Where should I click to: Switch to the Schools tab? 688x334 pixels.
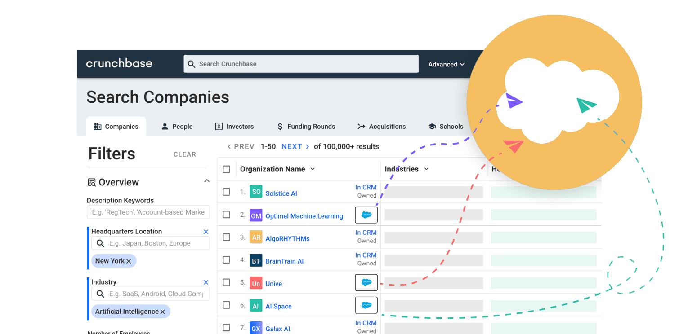[x=446, y=127]
